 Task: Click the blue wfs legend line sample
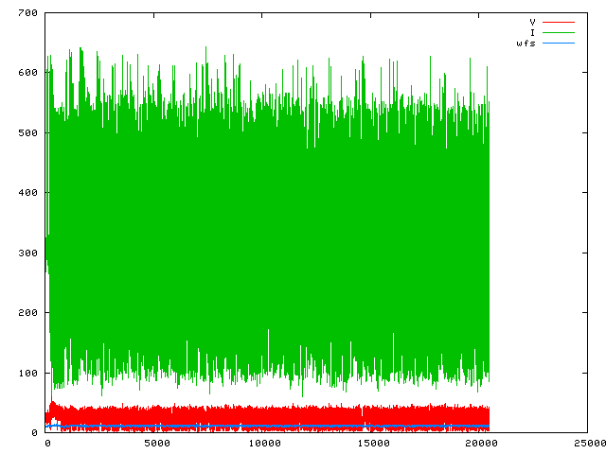(x=559, y=44)
